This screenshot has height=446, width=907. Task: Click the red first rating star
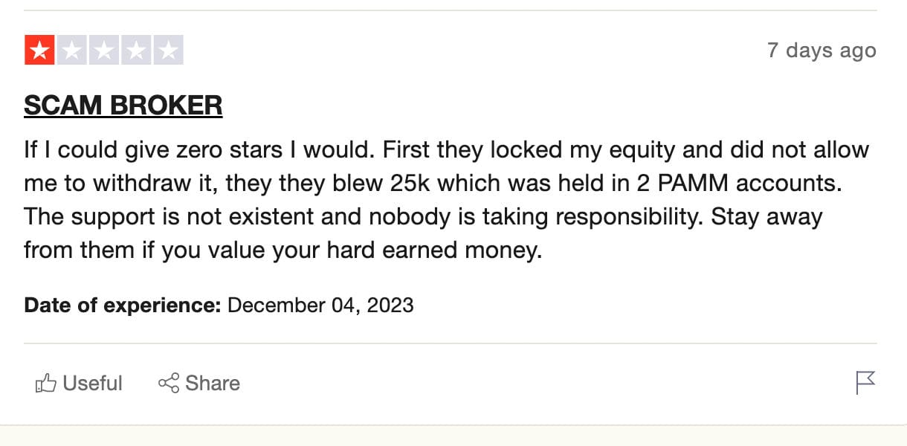39,51
